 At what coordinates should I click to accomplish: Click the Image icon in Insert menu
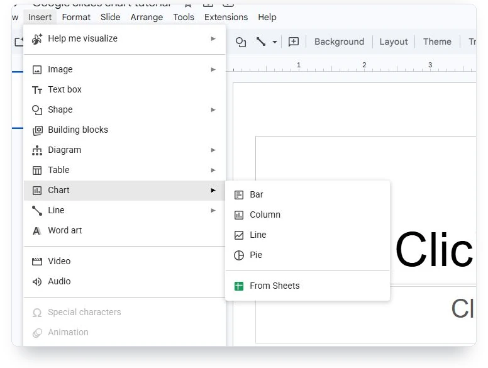click(37, 69)
